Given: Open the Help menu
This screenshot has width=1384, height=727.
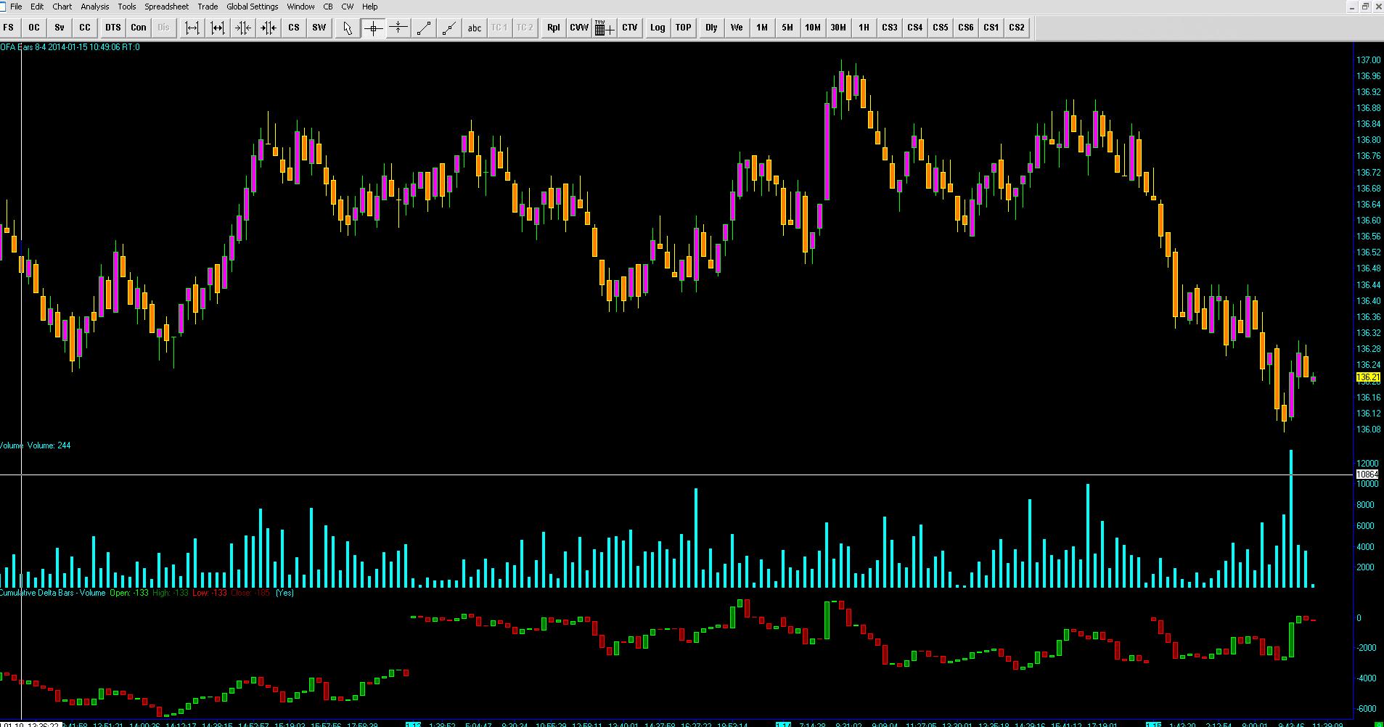Looking at the screenshot, I should tap(369, 7).
